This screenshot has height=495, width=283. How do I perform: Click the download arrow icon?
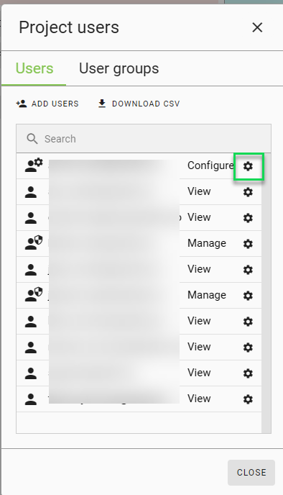point(102,104)
